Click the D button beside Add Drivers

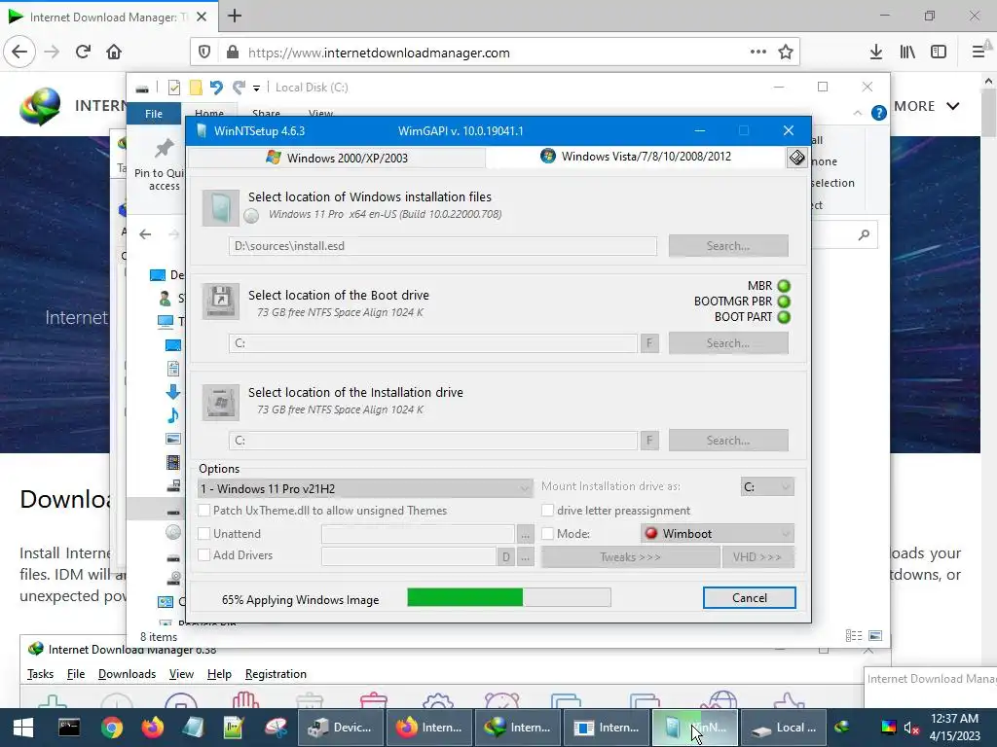click(x=505, y=557)
